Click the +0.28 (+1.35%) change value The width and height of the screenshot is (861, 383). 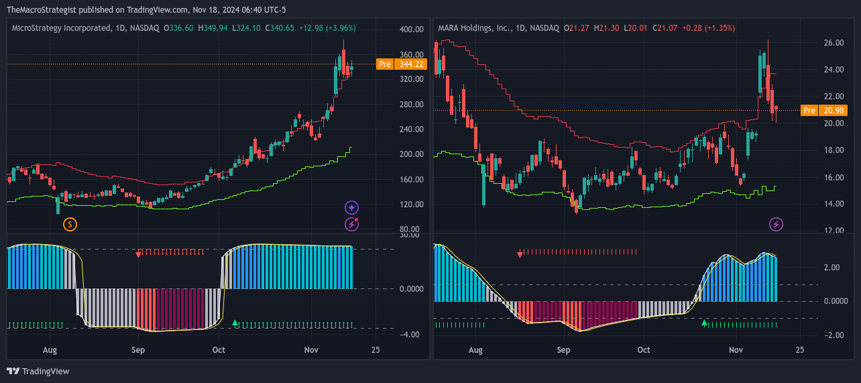point(709,28)
